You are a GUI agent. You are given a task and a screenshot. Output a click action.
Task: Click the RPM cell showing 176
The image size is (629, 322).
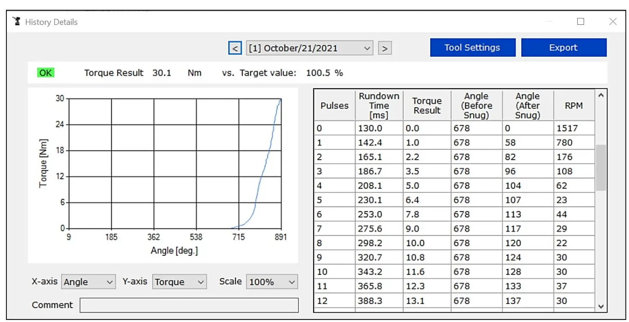point(574,157)
